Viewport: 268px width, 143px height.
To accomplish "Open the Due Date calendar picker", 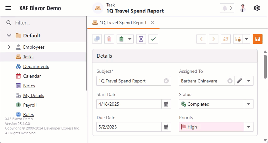I will click(x=166, y=127).
